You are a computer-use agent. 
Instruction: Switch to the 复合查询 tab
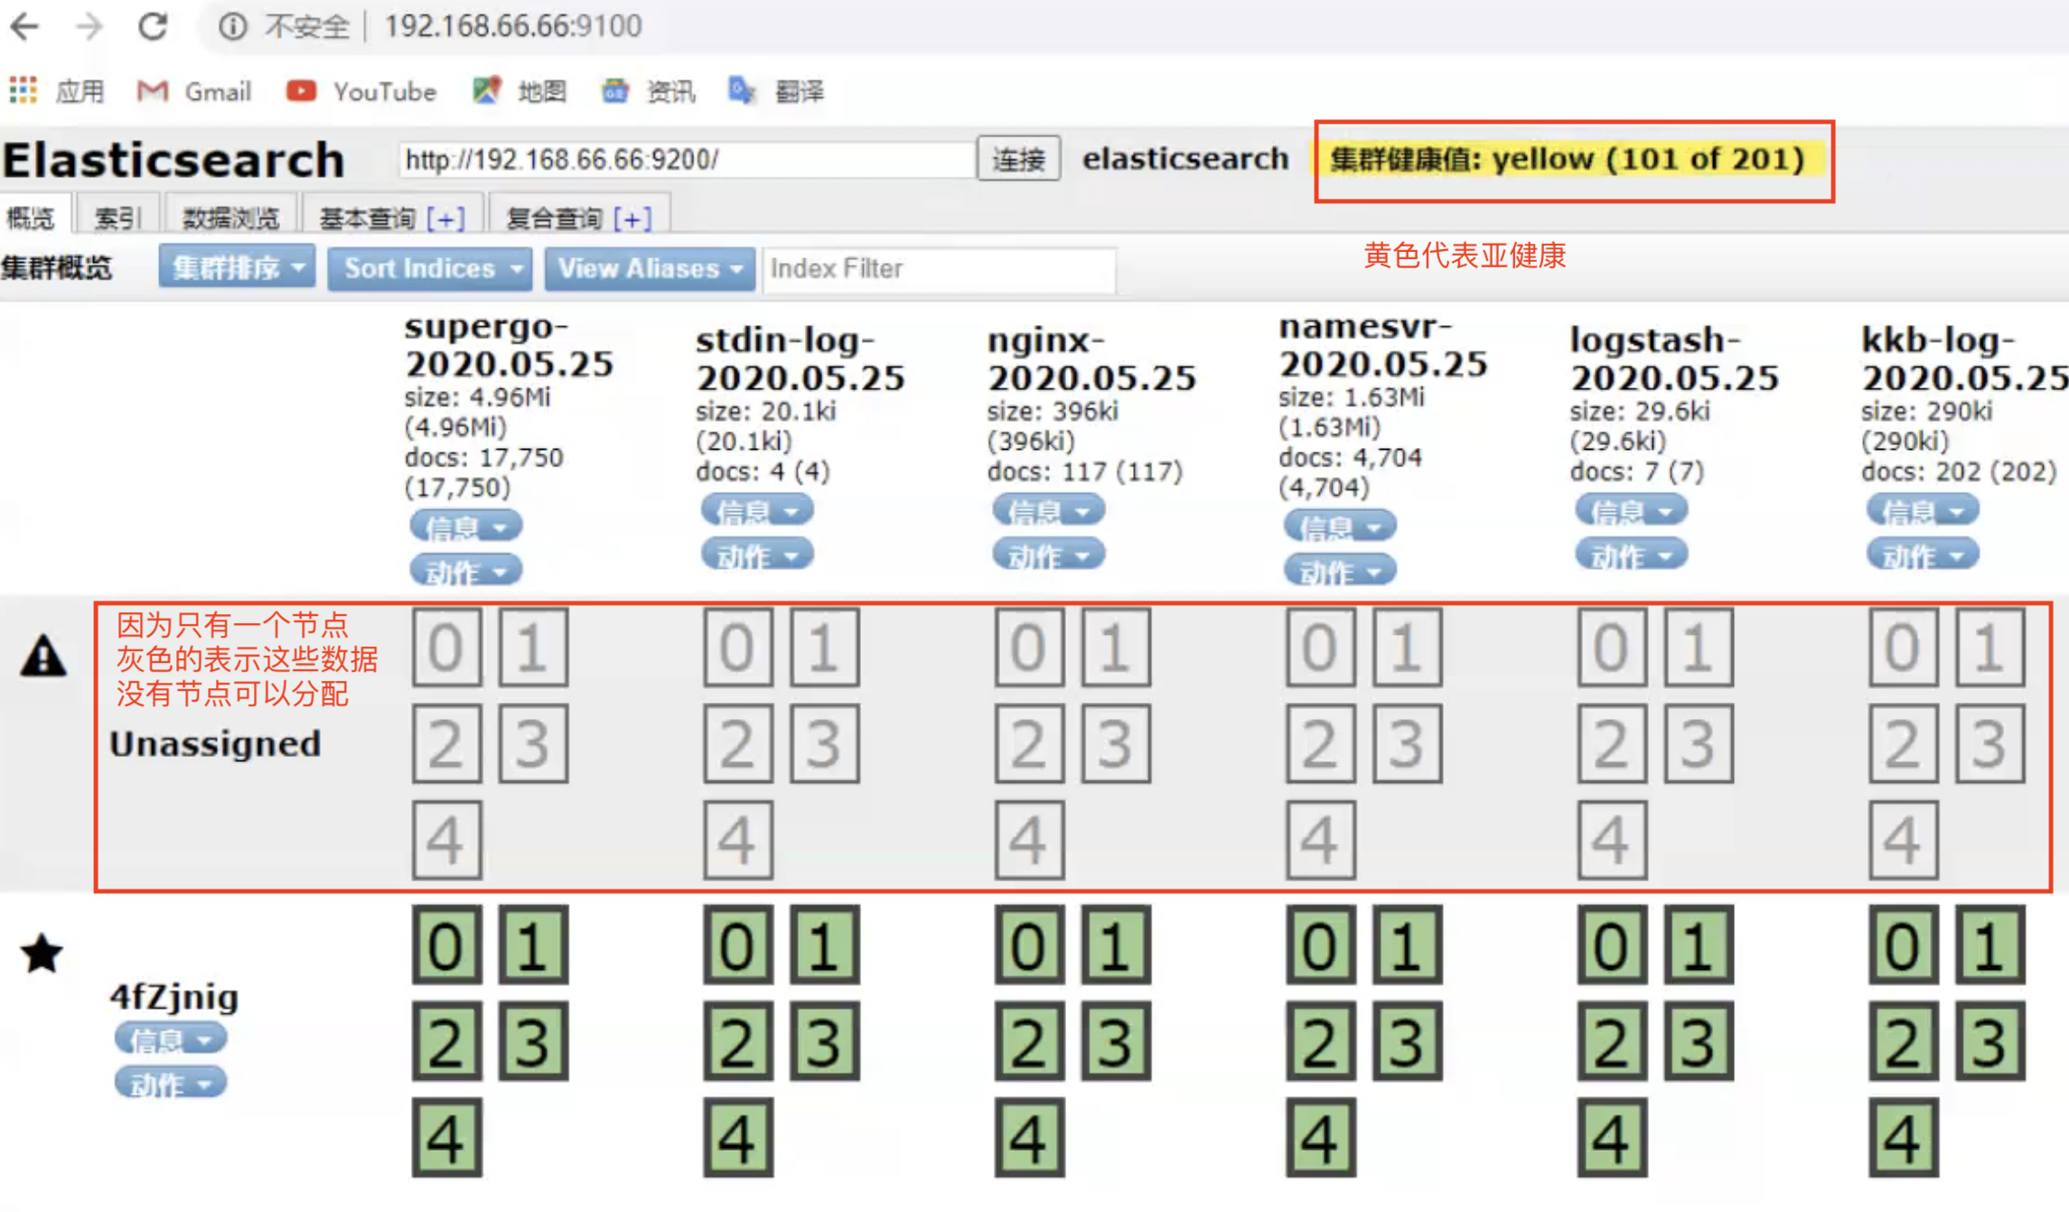tap(553, 218)
